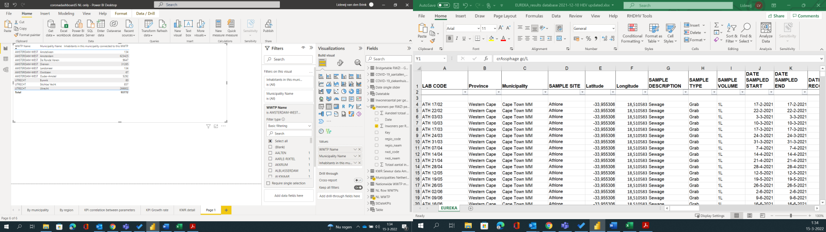
Task: Refresh data in Power BI ribbon
Action: [x=162, y=27]
